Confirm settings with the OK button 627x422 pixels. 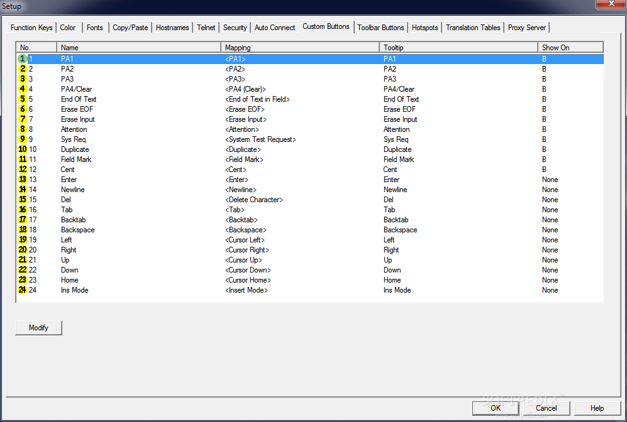496,408
